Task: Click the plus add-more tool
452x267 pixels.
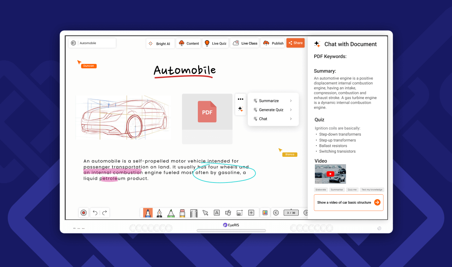Action: coord(251,213)
